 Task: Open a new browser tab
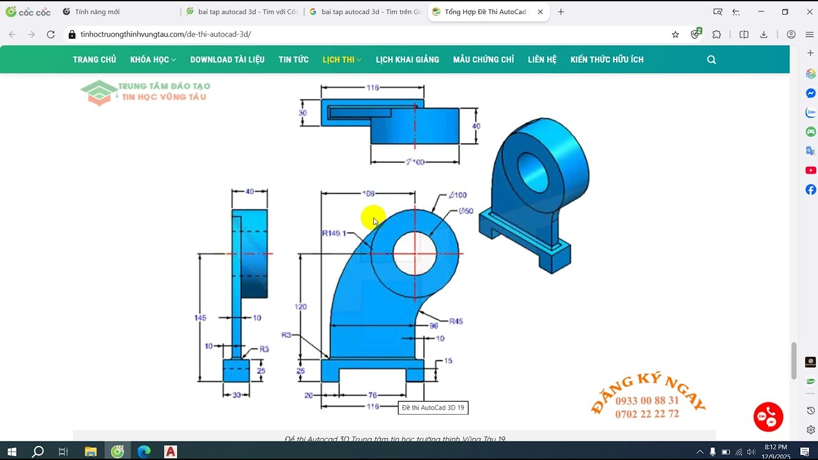(560, 11)
